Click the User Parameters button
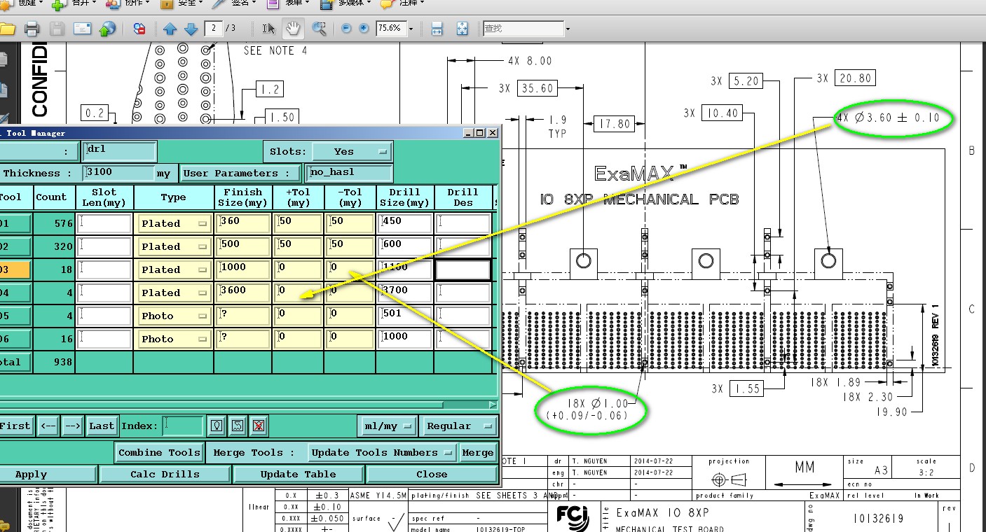This screenshot has height=532, width=986. point(241,173)
